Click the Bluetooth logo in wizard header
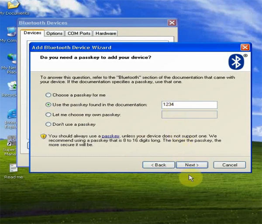Viewport: 262px width, 224px height. pos(236,62)
